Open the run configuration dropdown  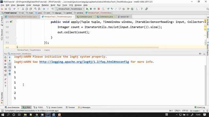tap(70, 9)
